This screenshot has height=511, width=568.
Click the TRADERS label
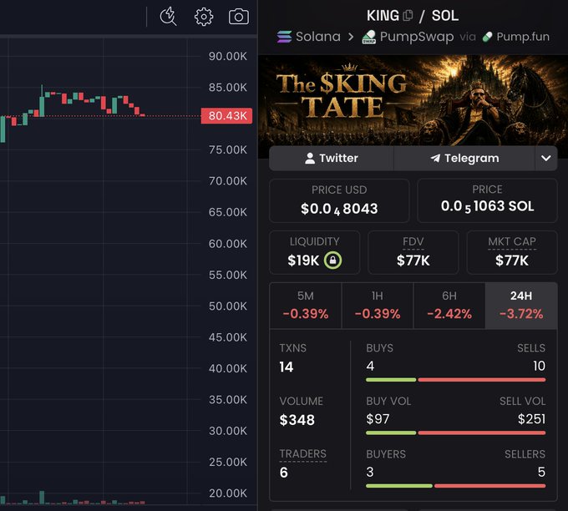coord(303,453)
